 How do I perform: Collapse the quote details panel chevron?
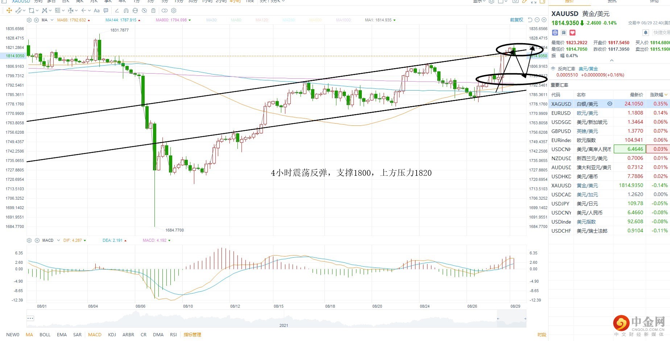[x=612, y=60]
